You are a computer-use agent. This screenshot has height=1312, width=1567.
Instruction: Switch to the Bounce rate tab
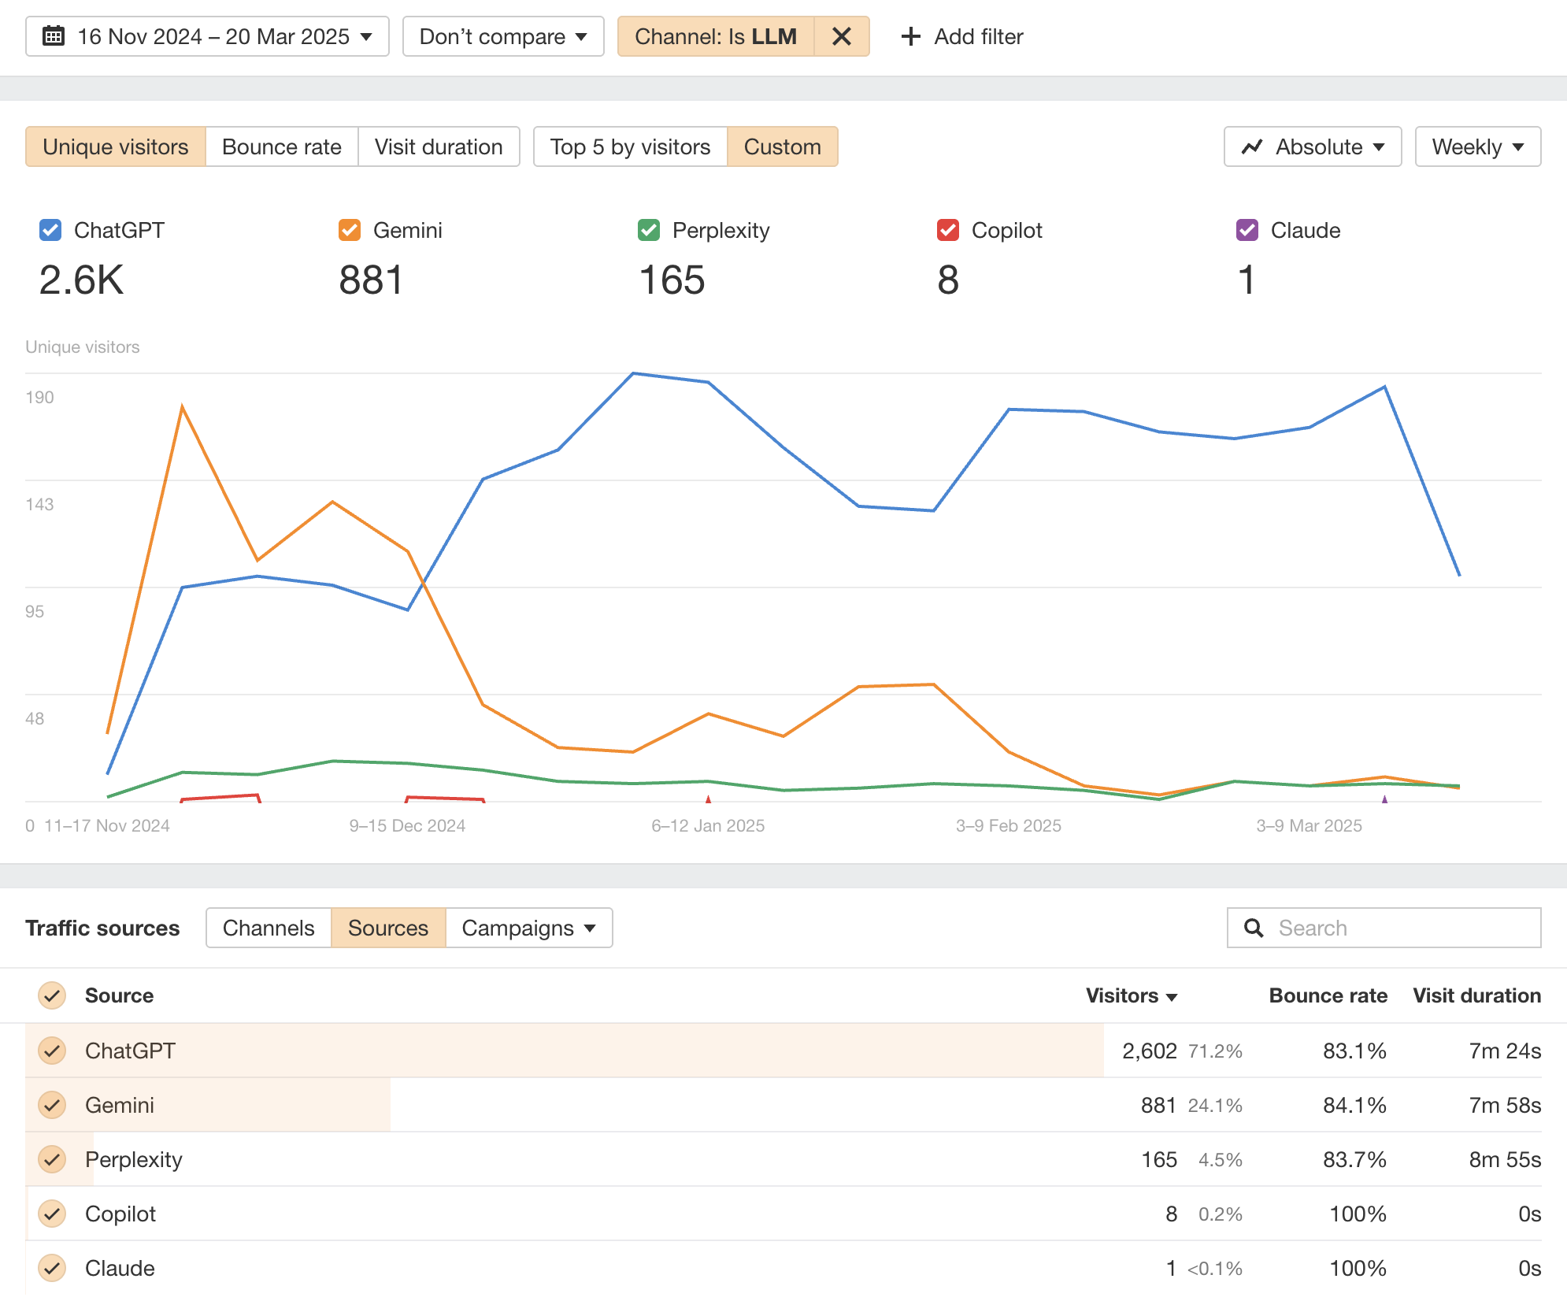[281, 146]
